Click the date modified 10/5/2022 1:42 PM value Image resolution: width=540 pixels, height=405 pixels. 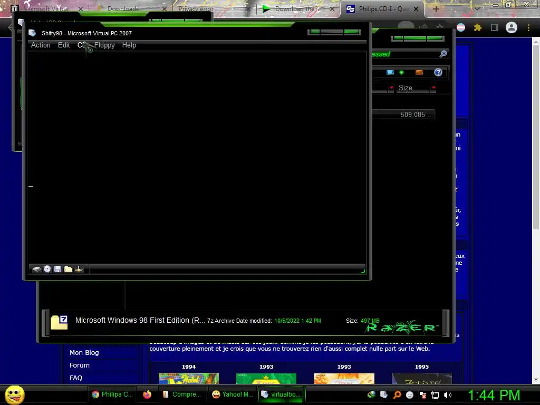pos(297,321)
